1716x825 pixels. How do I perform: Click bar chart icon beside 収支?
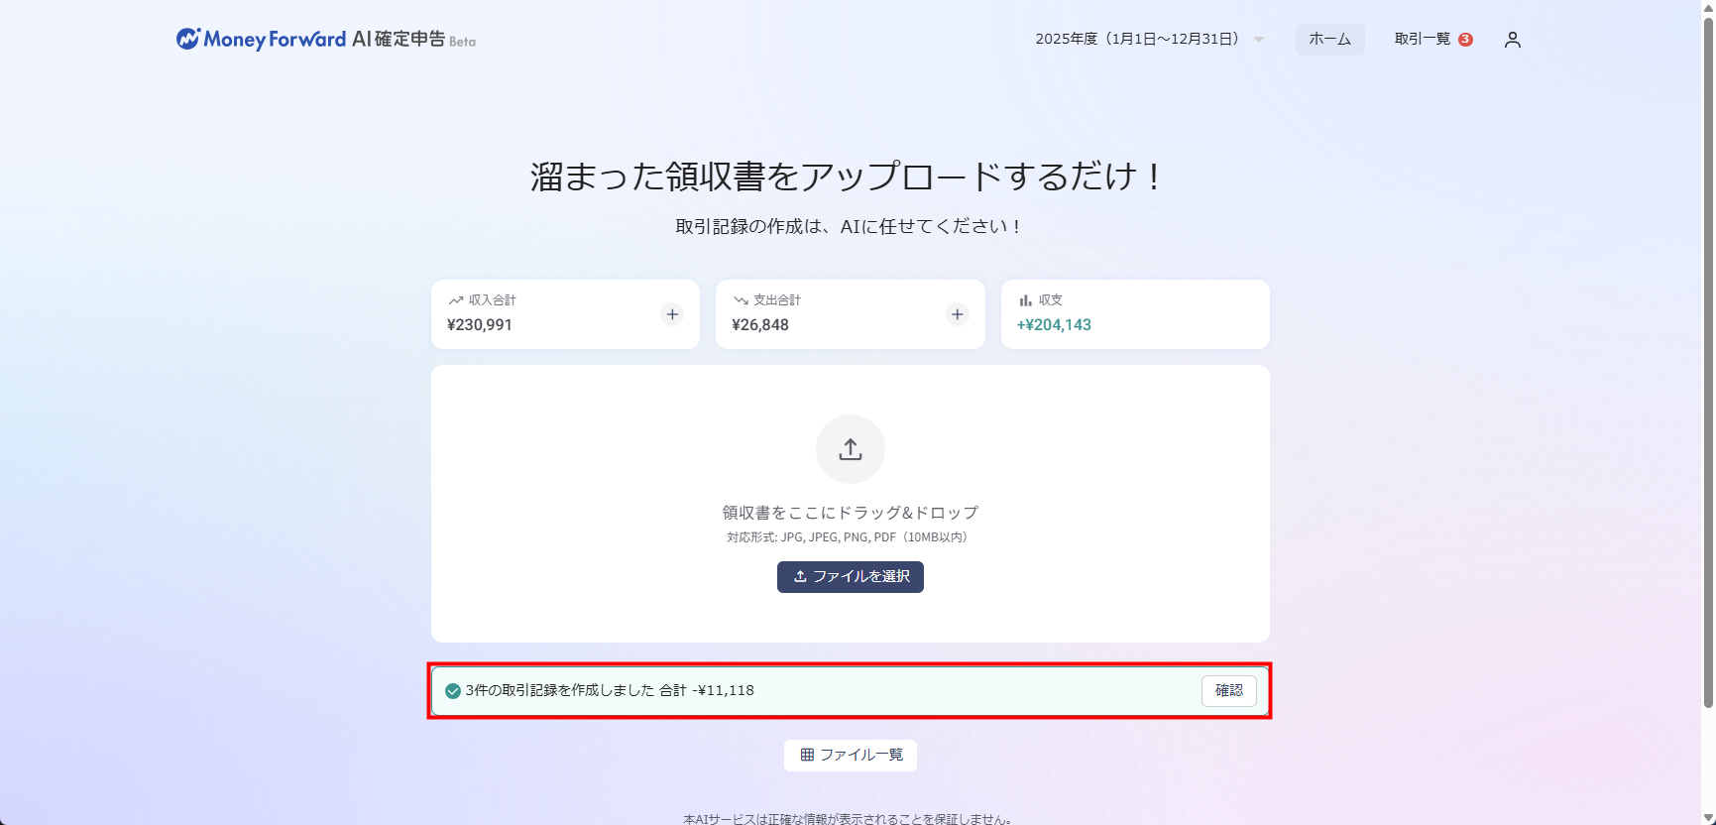coord(1025,300)
